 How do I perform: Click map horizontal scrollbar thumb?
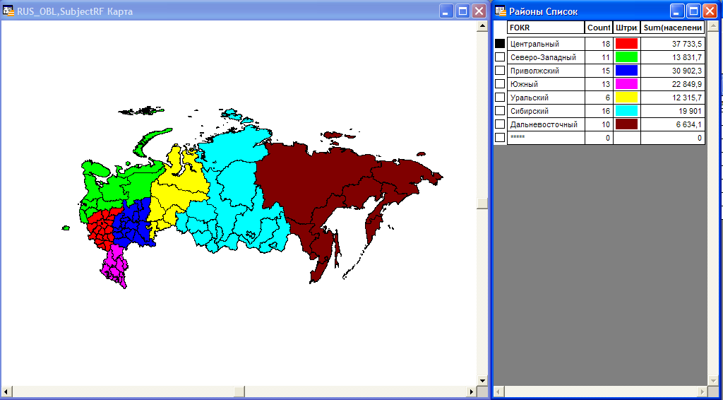pos(239,392)
